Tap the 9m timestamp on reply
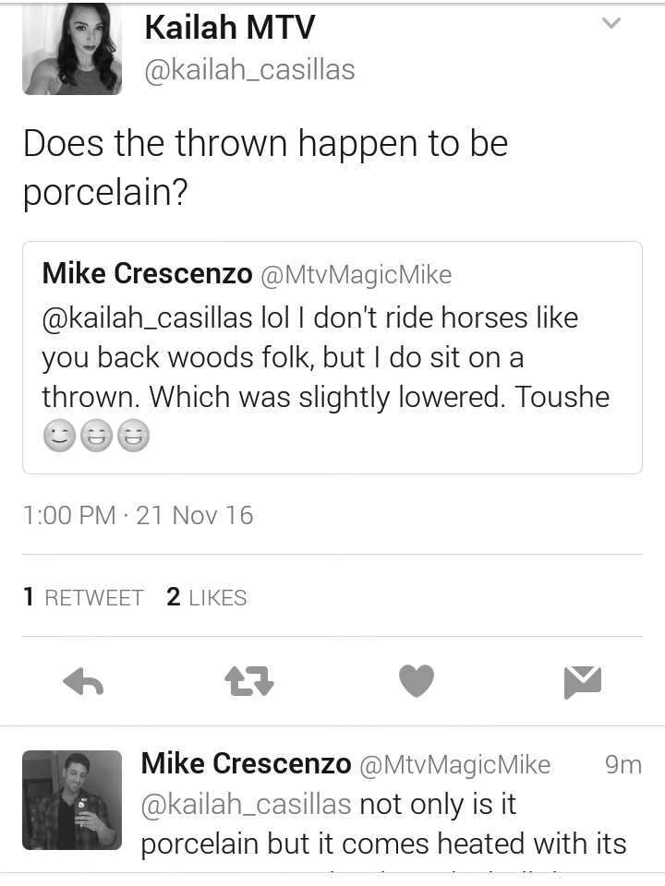 coord(623,764)
